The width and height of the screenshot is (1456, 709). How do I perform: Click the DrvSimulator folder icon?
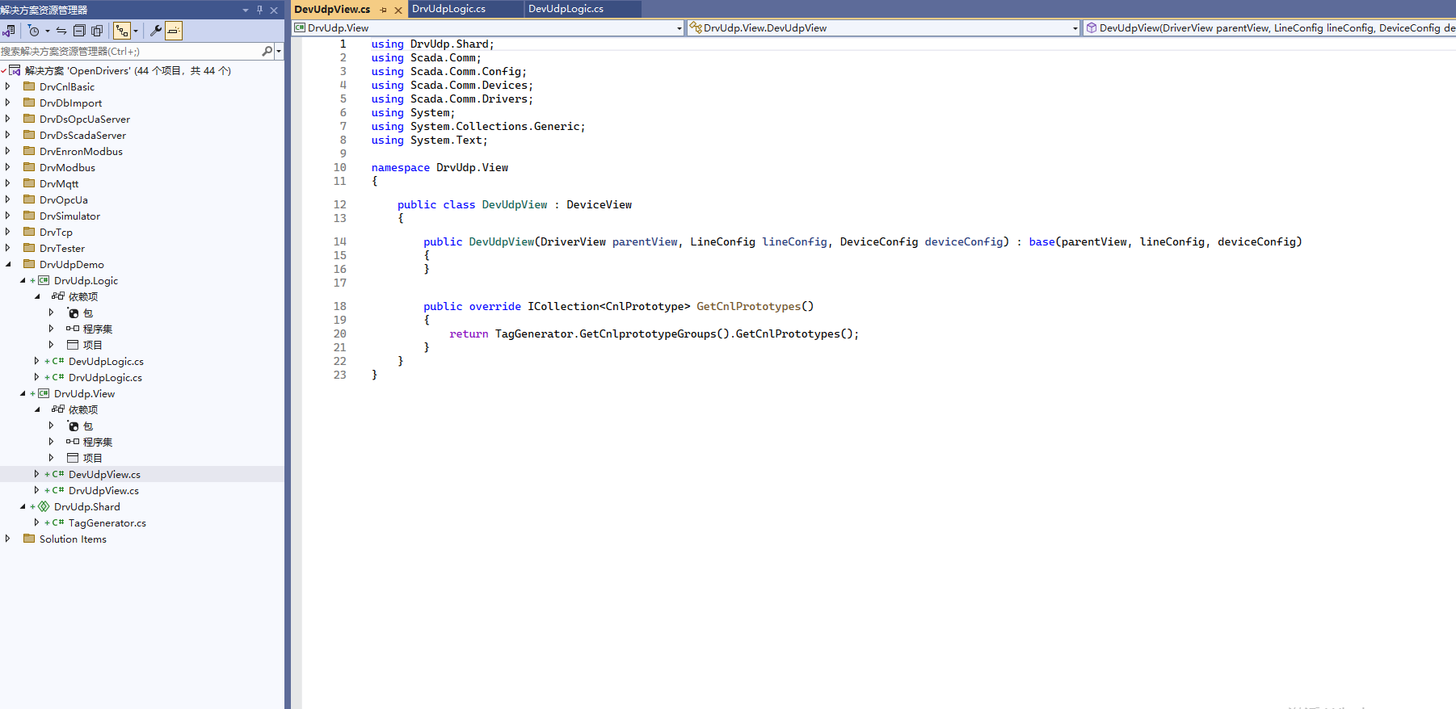tap(29, 216)
